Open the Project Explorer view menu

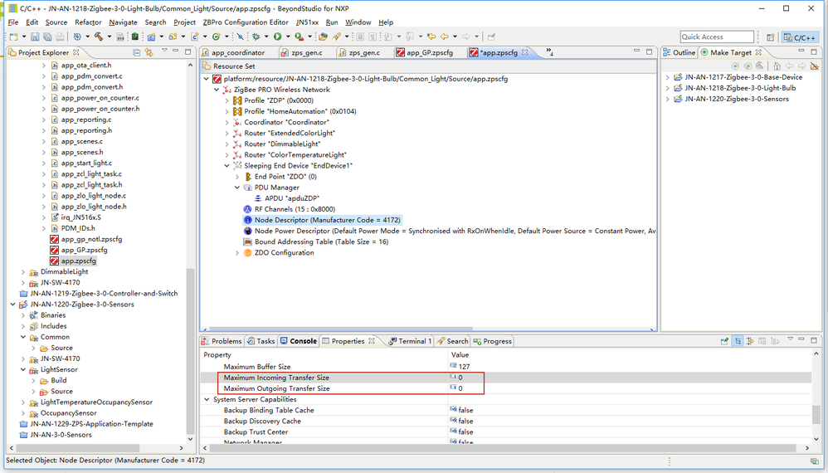164,51
